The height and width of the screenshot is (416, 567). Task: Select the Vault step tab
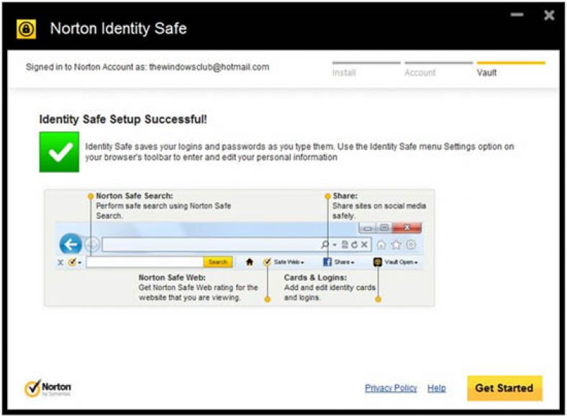(x=511, y=68)
